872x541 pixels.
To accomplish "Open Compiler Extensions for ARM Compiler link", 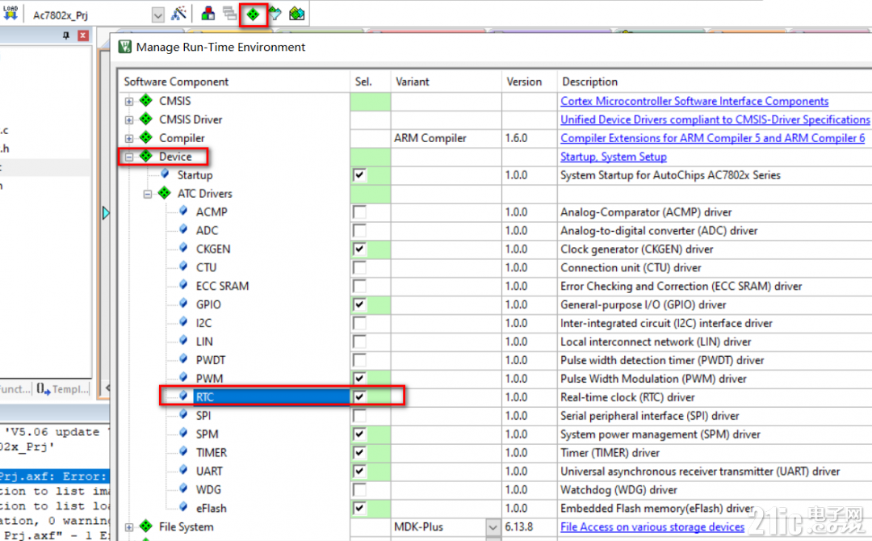I will 712,138.
